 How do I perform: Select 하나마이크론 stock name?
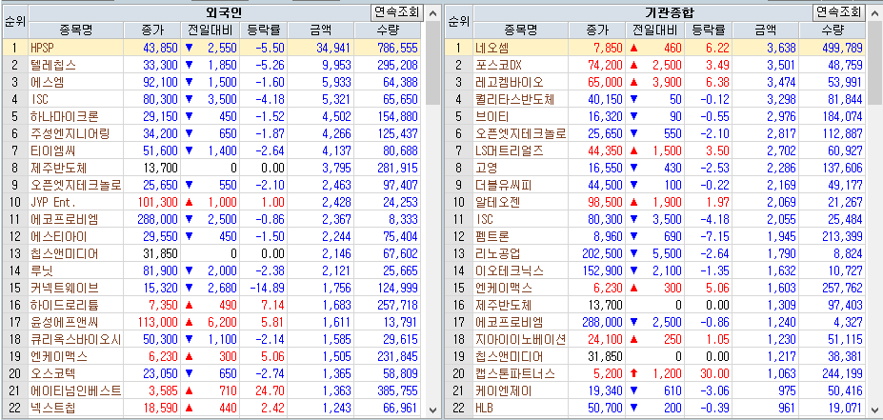click(65, 117)
